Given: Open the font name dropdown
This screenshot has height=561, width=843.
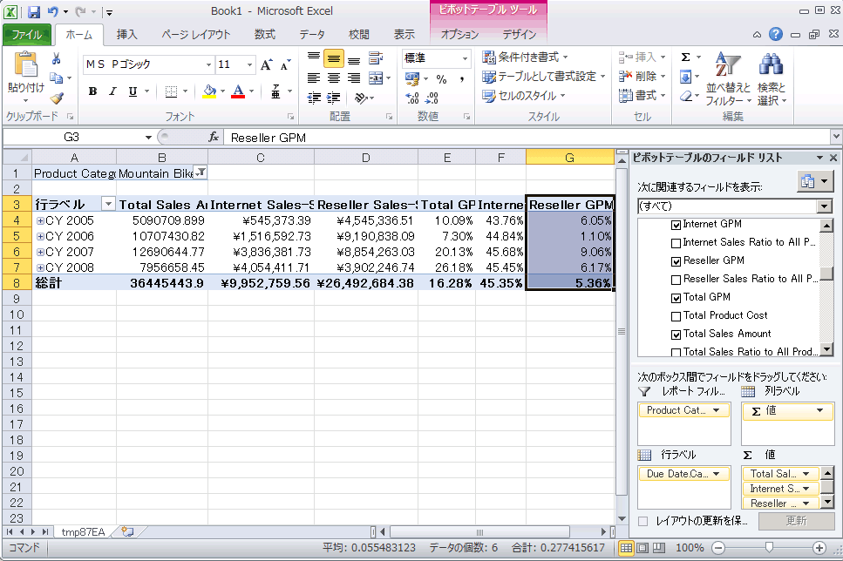Looking at the screenshot, I should [208, 64].
